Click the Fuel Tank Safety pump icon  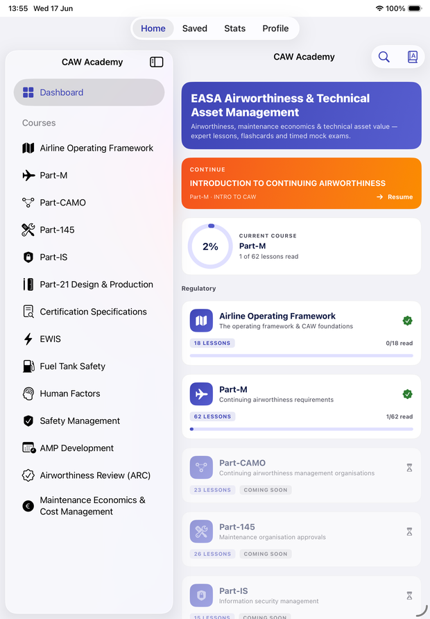pyautogui.click(x=28, y=366)
